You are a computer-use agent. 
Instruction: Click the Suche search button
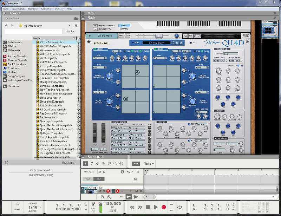coord(71,31)
